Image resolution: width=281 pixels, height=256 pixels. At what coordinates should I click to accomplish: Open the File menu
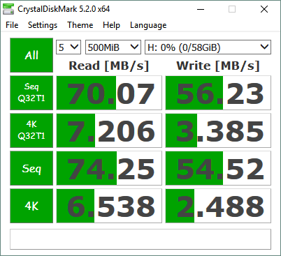12,25
